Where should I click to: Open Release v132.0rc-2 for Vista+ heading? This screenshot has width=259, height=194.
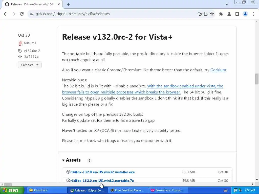coord(117,37)
